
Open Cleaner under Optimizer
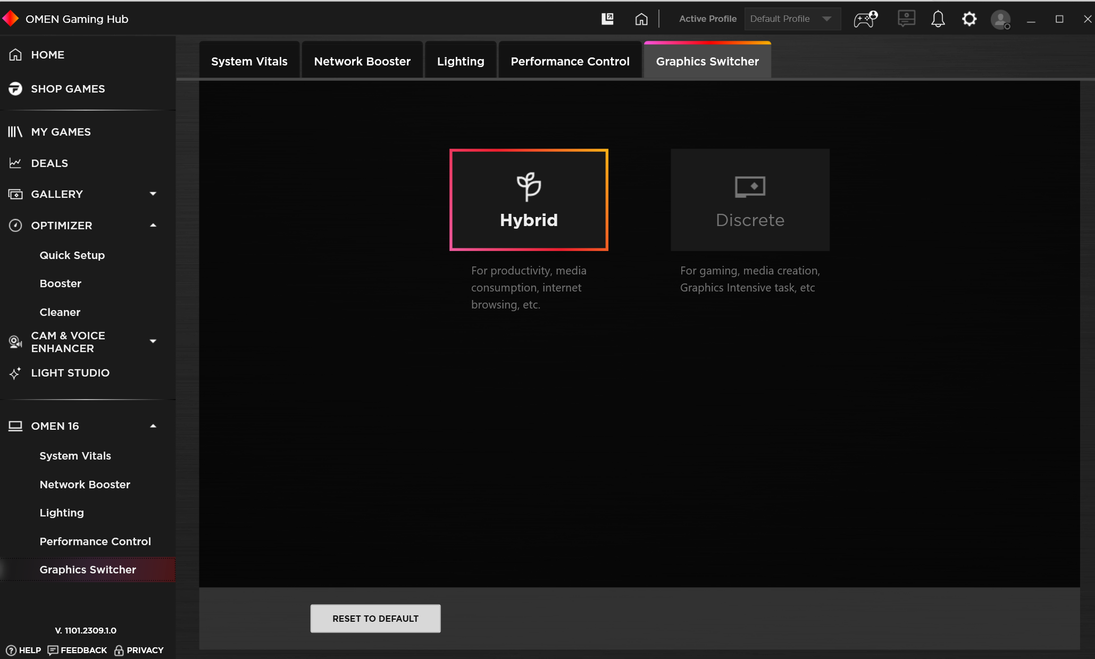point(60,312)
